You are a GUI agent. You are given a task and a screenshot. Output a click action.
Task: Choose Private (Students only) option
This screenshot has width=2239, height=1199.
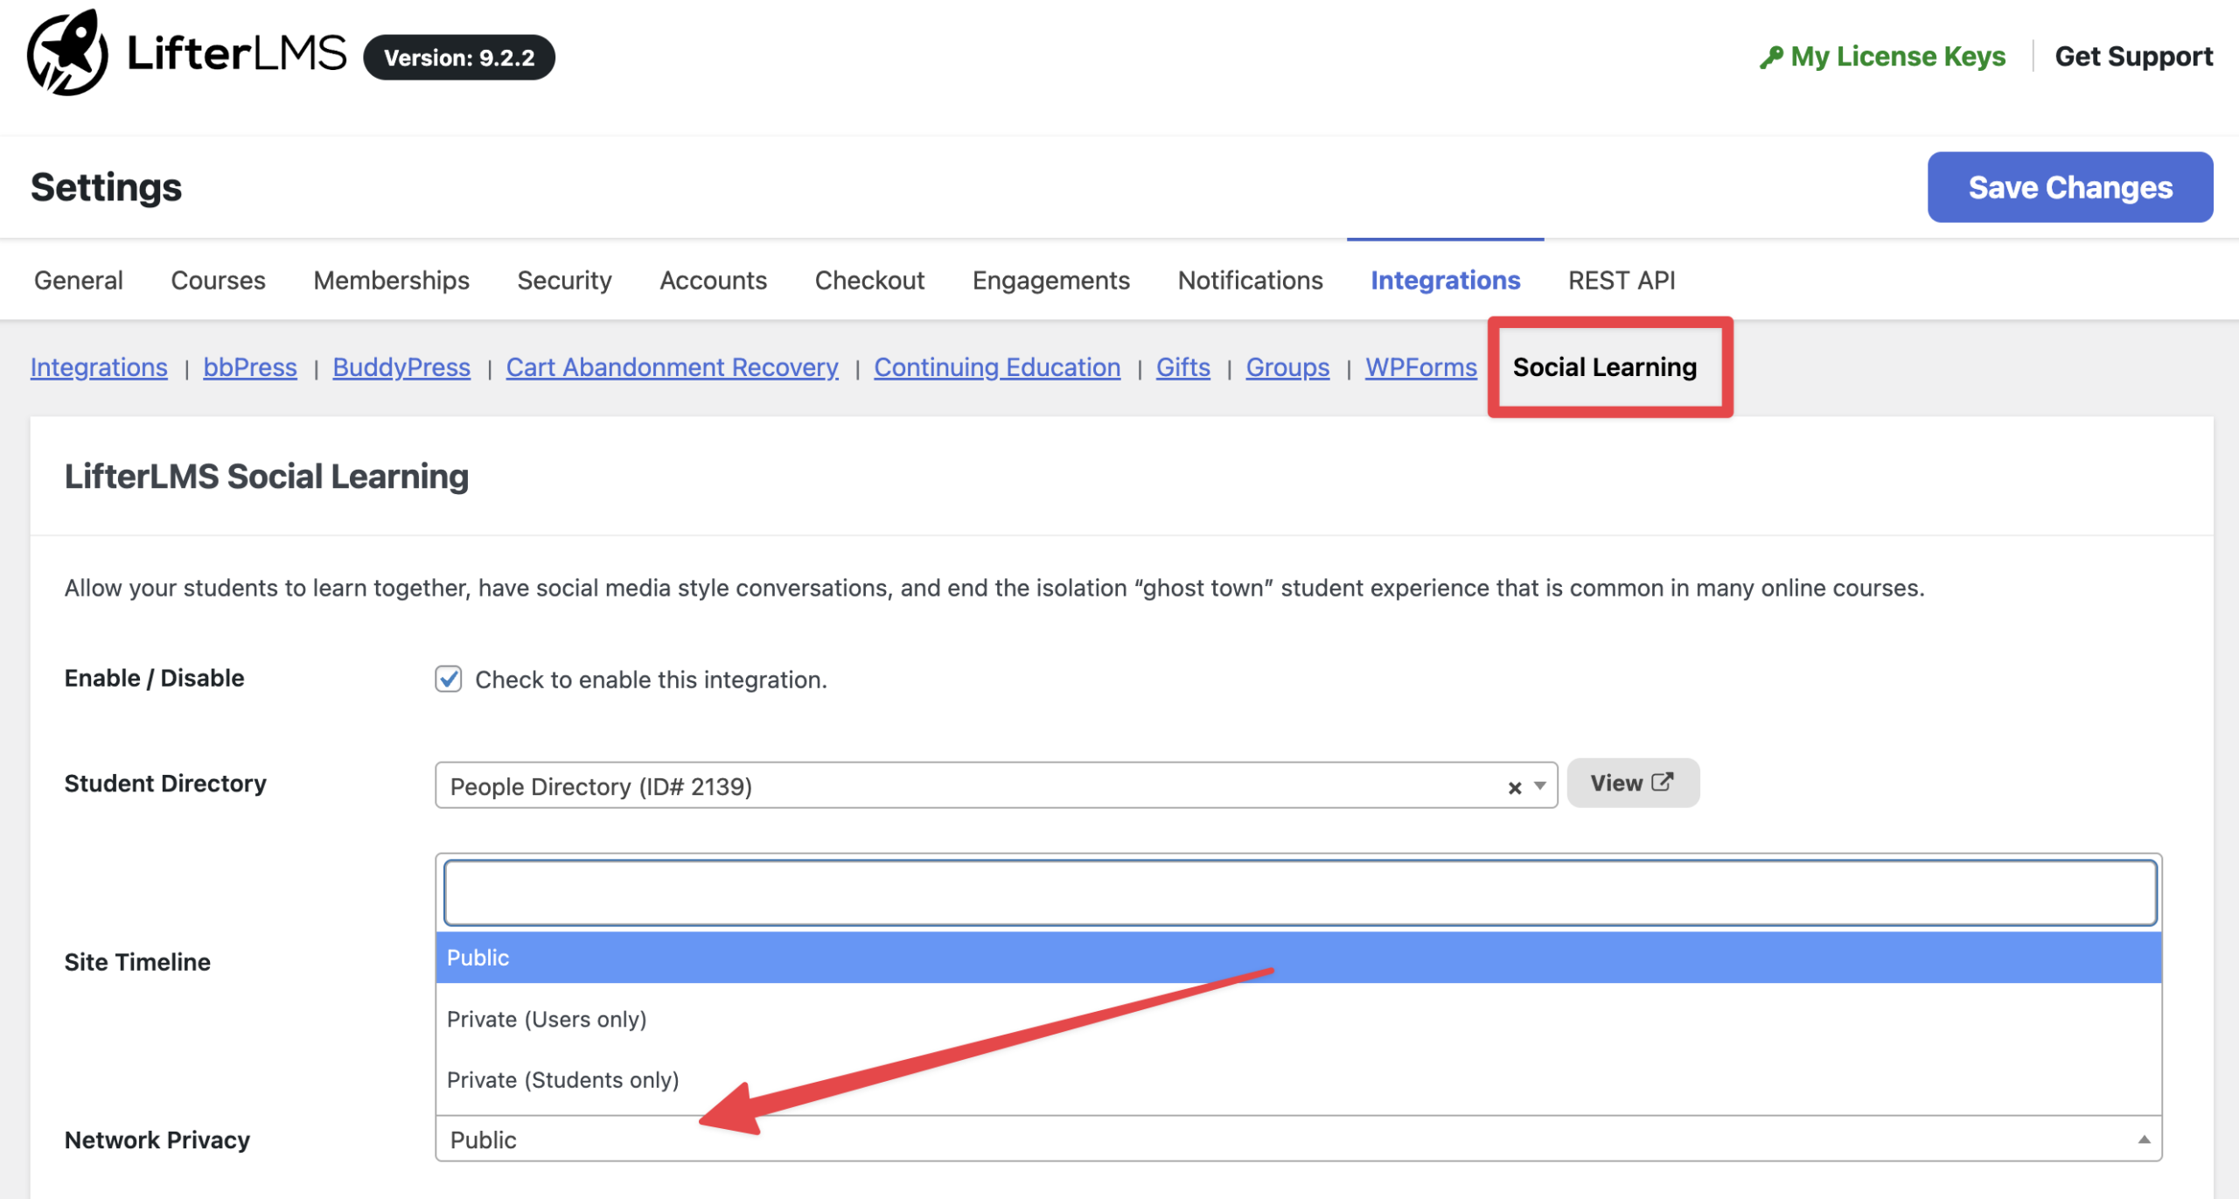(x=562, y=1080)
